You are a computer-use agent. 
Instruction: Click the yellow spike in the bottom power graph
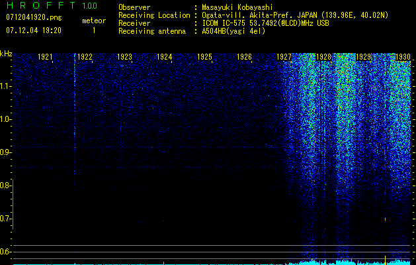tap(385, 260)
